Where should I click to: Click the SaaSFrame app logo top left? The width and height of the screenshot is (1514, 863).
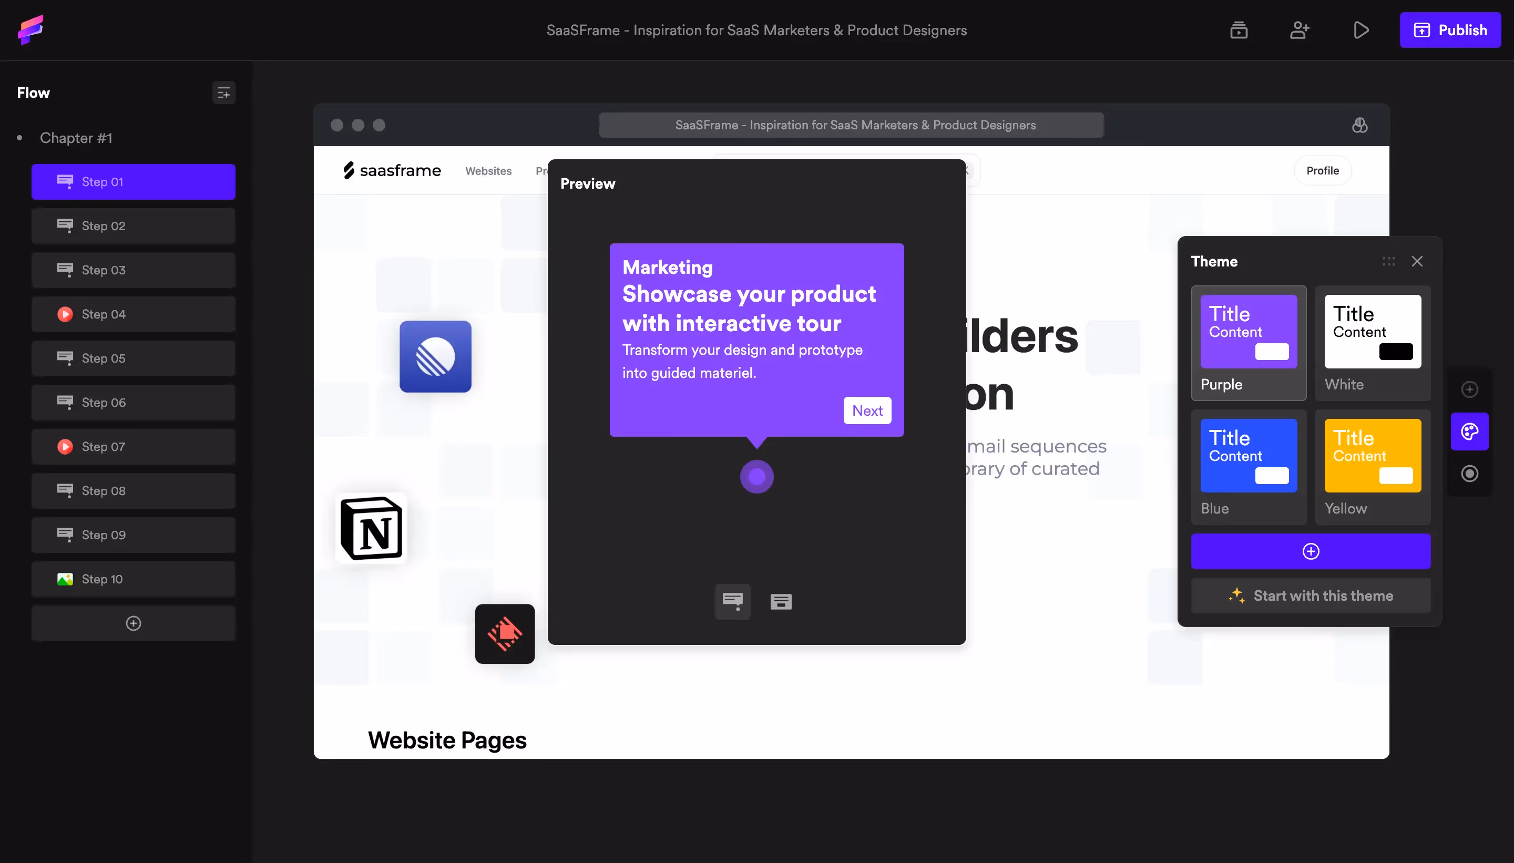point(30,29)
